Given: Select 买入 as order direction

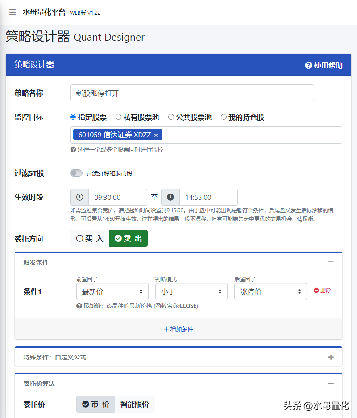Looking at the screenshot, I should (90, 238).
